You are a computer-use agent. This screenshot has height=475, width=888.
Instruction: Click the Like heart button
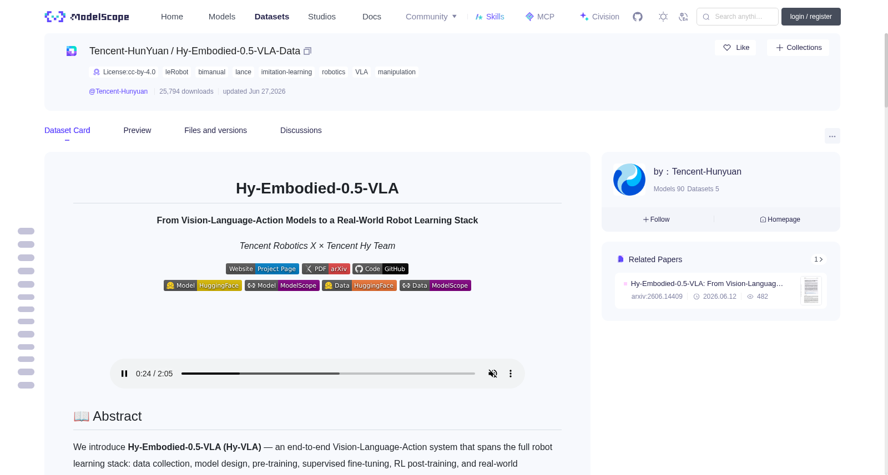[x=735, y=48]
